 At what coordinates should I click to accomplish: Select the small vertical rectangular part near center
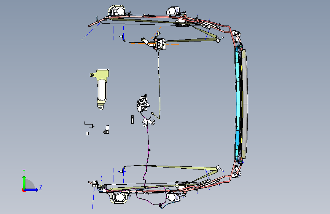pyautogui.click(x=132, y=120)
